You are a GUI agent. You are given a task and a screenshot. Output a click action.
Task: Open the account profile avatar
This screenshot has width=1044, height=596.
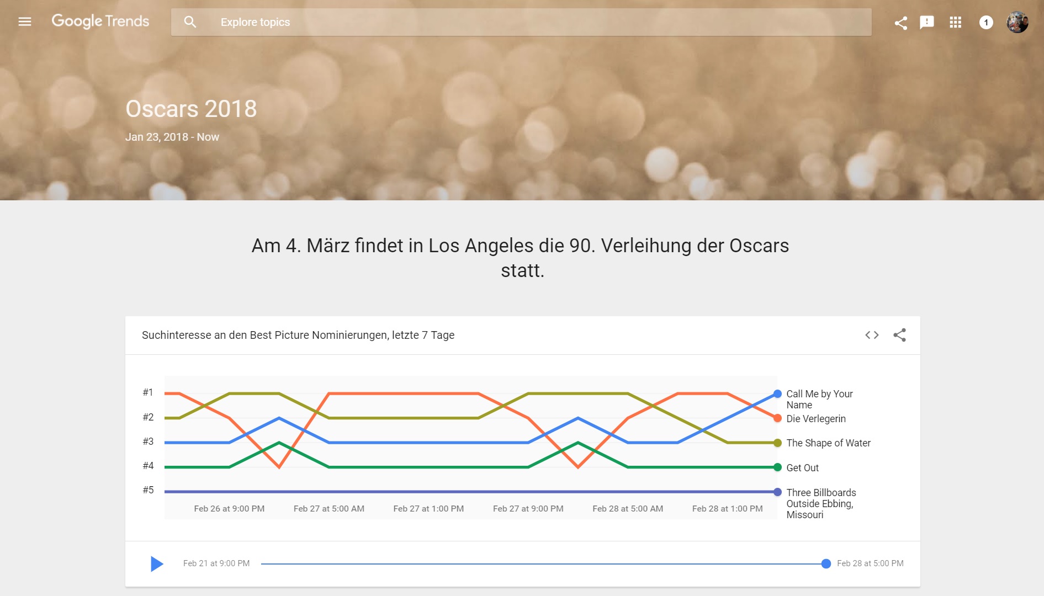pos(1017,22)
